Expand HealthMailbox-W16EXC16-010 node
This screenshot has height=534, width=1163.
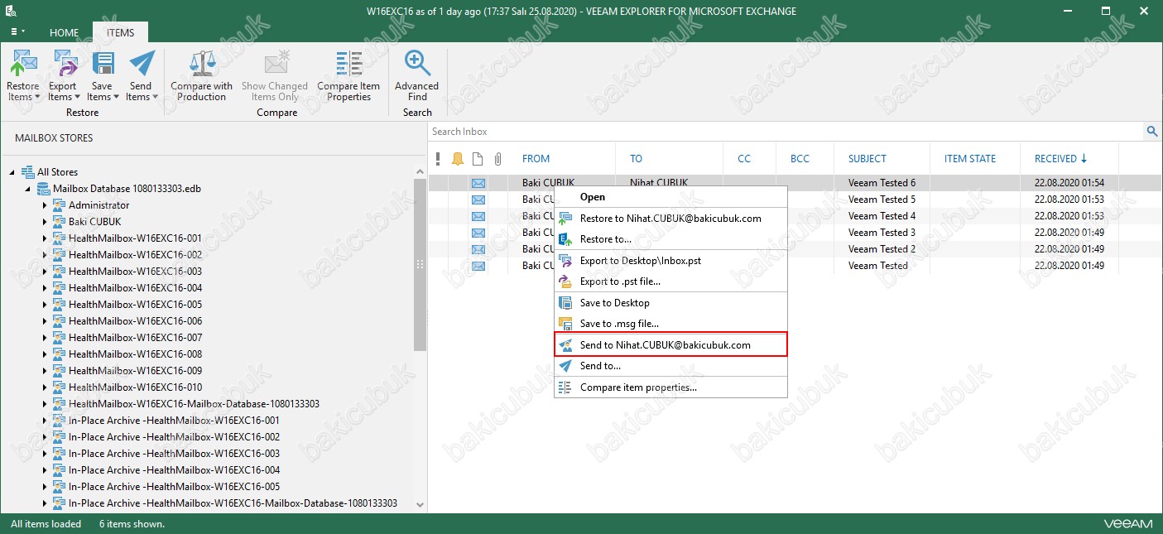(45, 387)
